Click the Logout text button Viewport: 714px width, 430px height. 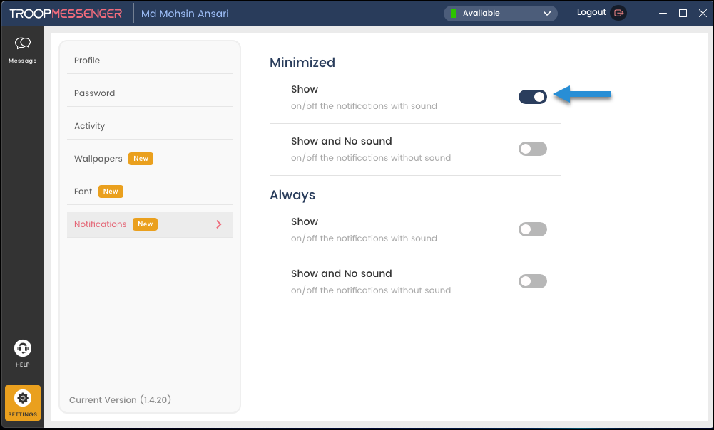click(591, 13)
